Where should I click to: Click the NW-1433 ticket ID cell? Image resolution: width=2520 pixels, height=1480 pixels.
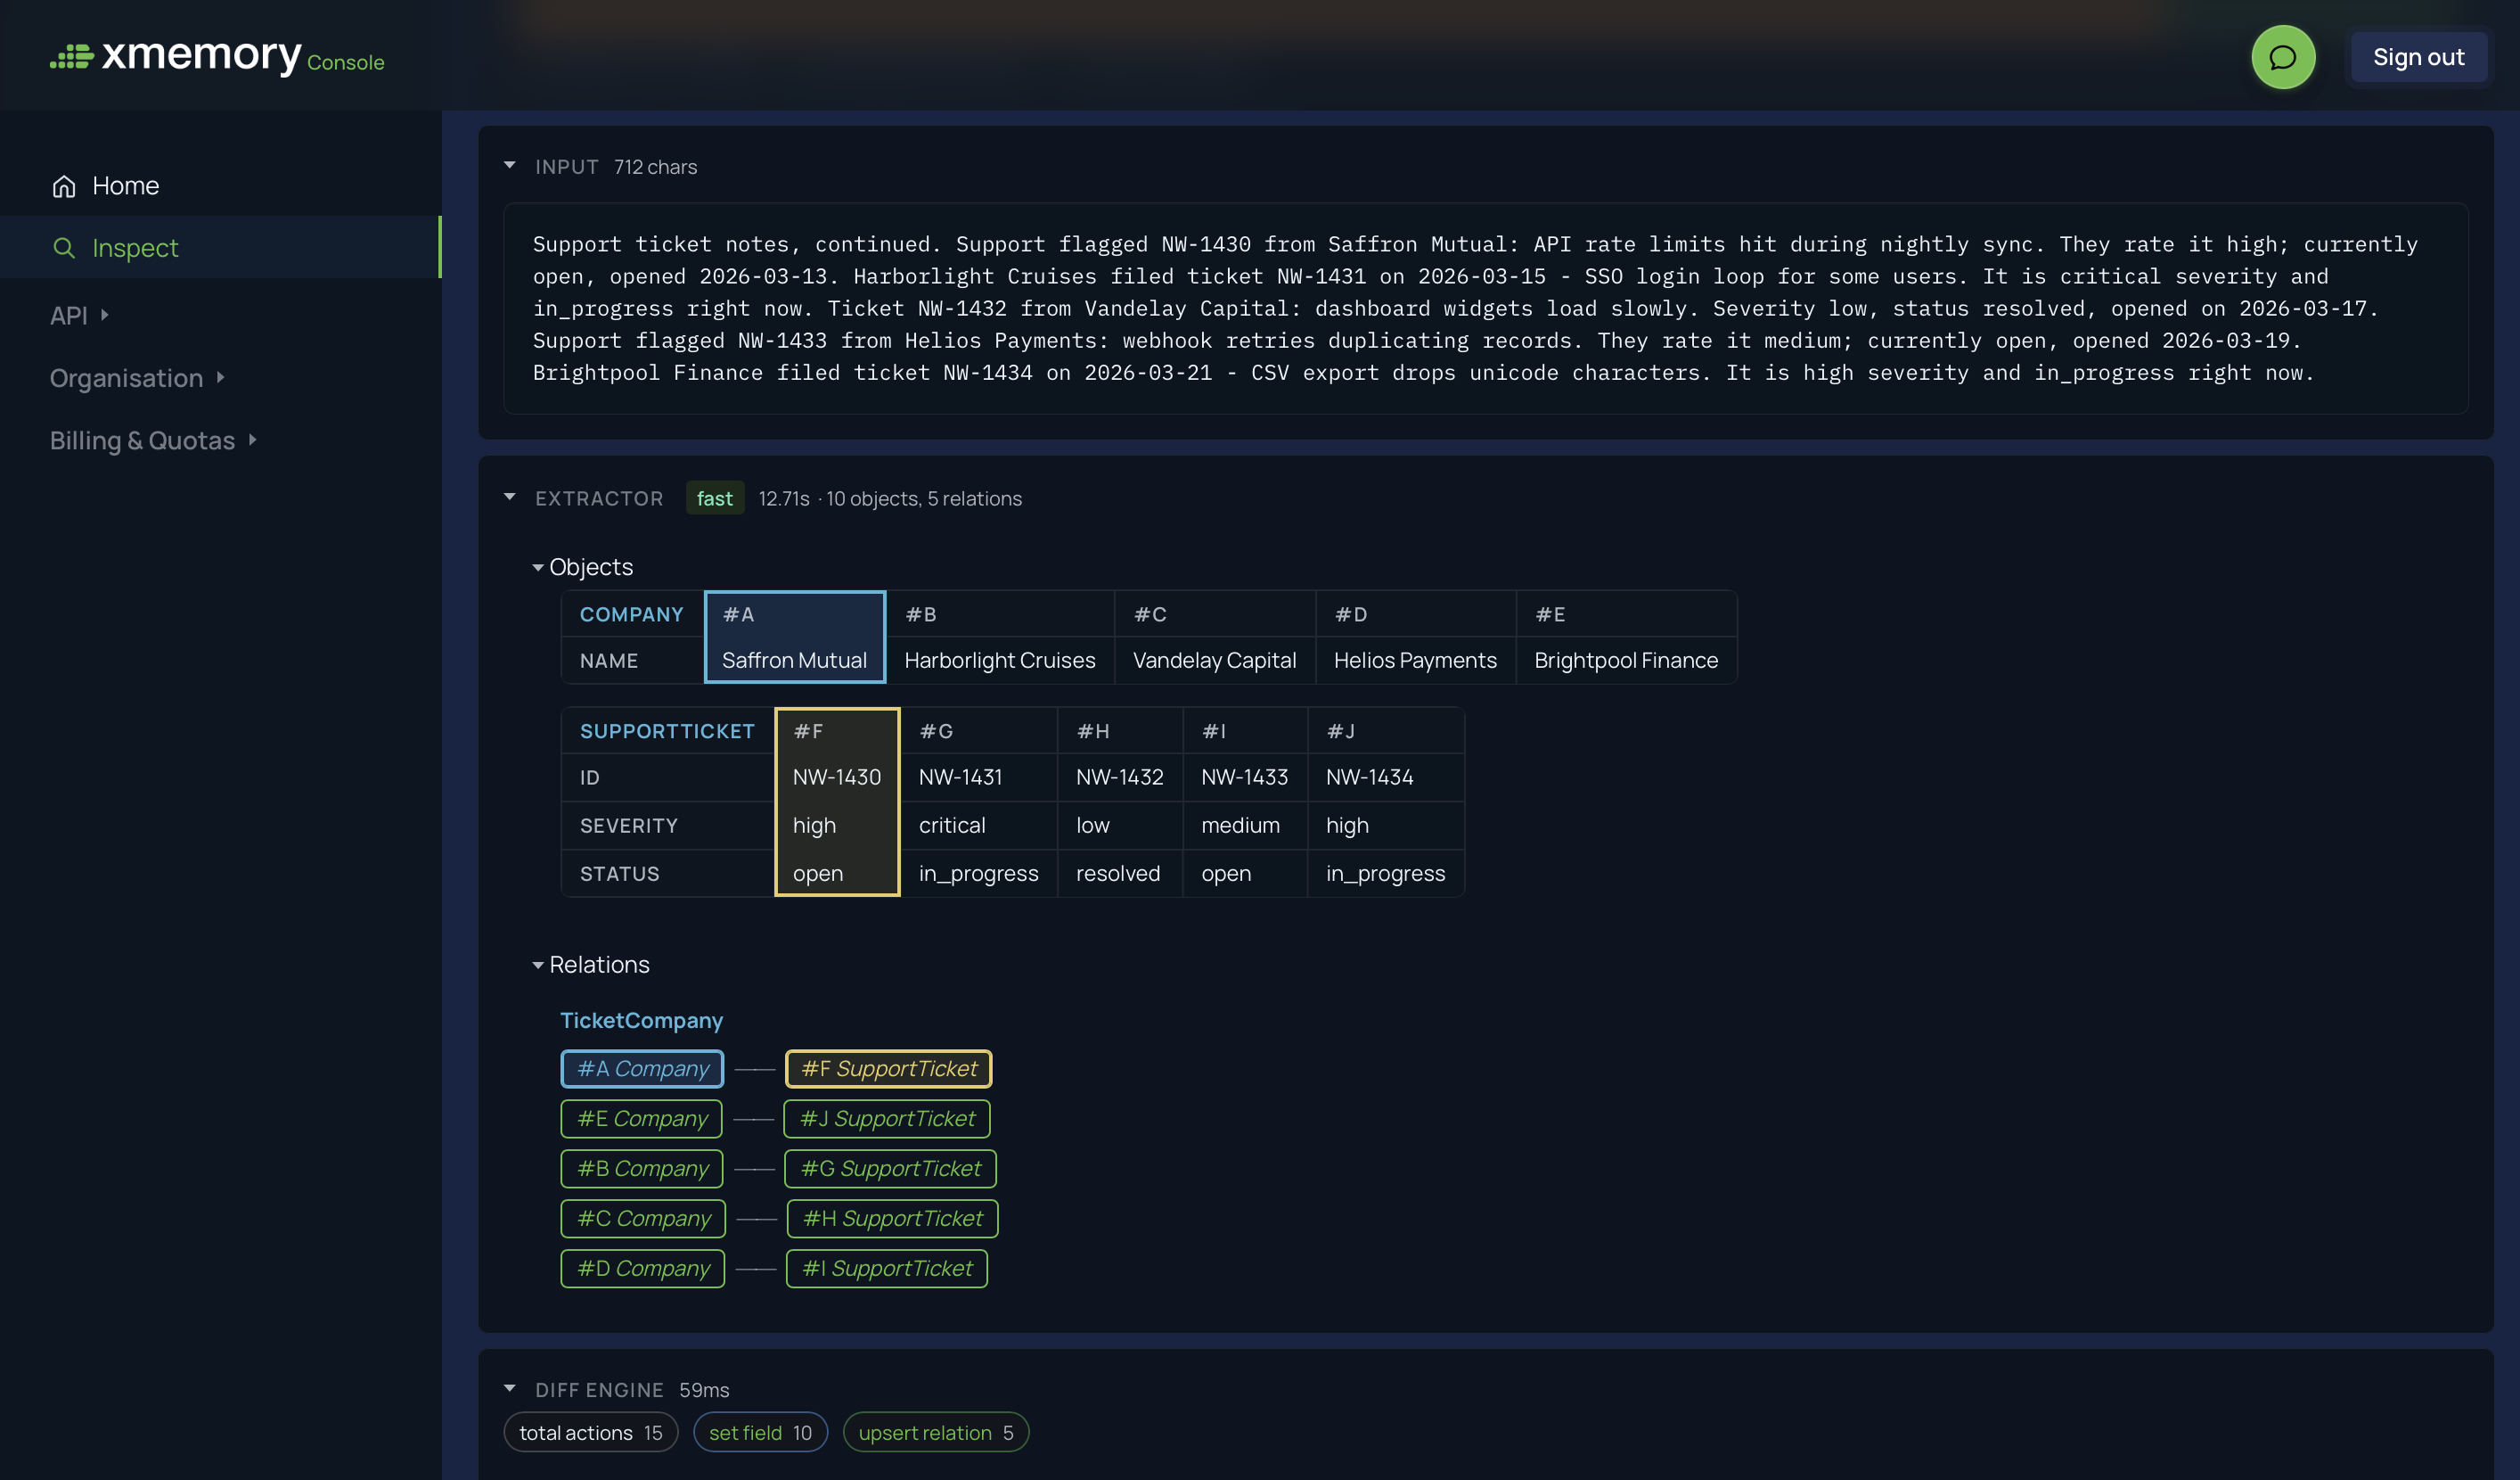(1244, 777)
